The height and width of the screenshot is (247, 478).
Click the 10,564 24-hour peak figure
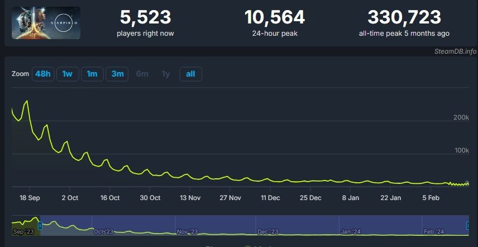click(275, 17)
